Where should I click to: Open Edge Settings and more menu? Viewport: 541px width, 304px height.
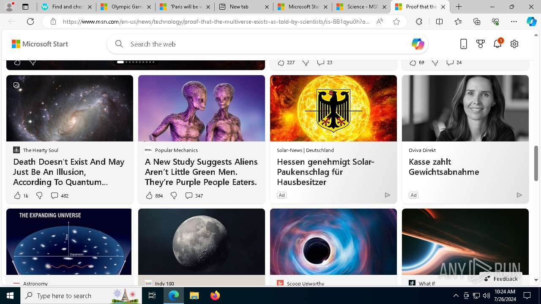click(x=514, y=22)
